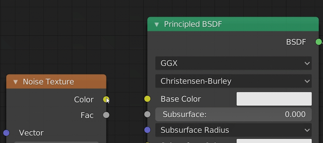Expand the Subsurface Radius dropdown

(233, 130)
